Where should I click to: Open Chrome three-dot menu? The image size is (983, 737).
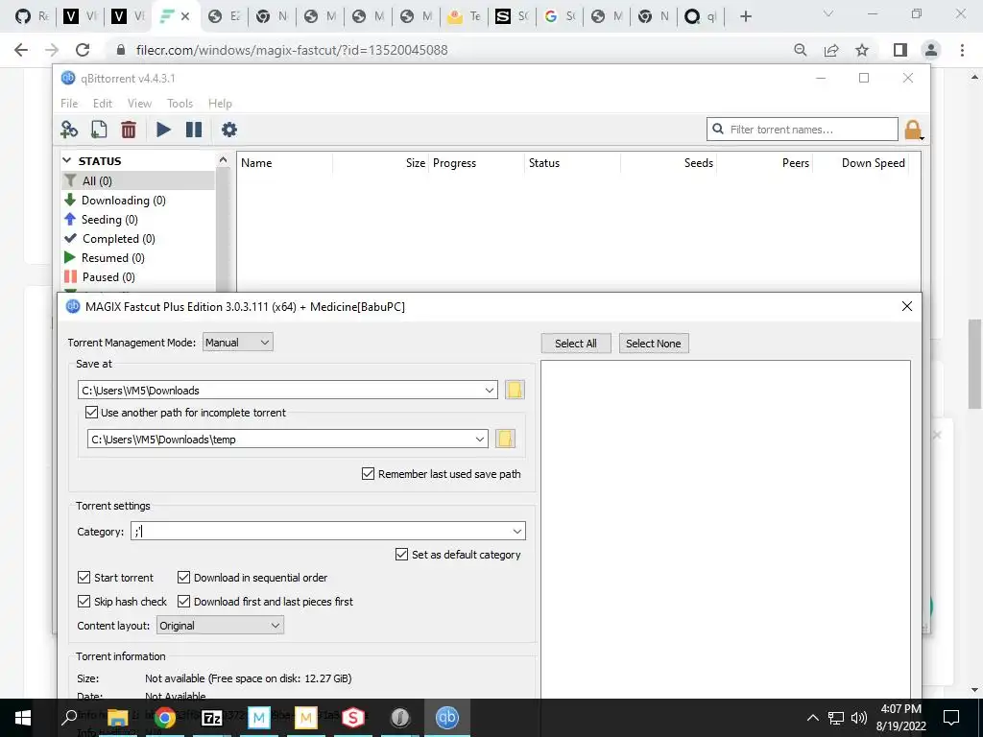(962, 50)
